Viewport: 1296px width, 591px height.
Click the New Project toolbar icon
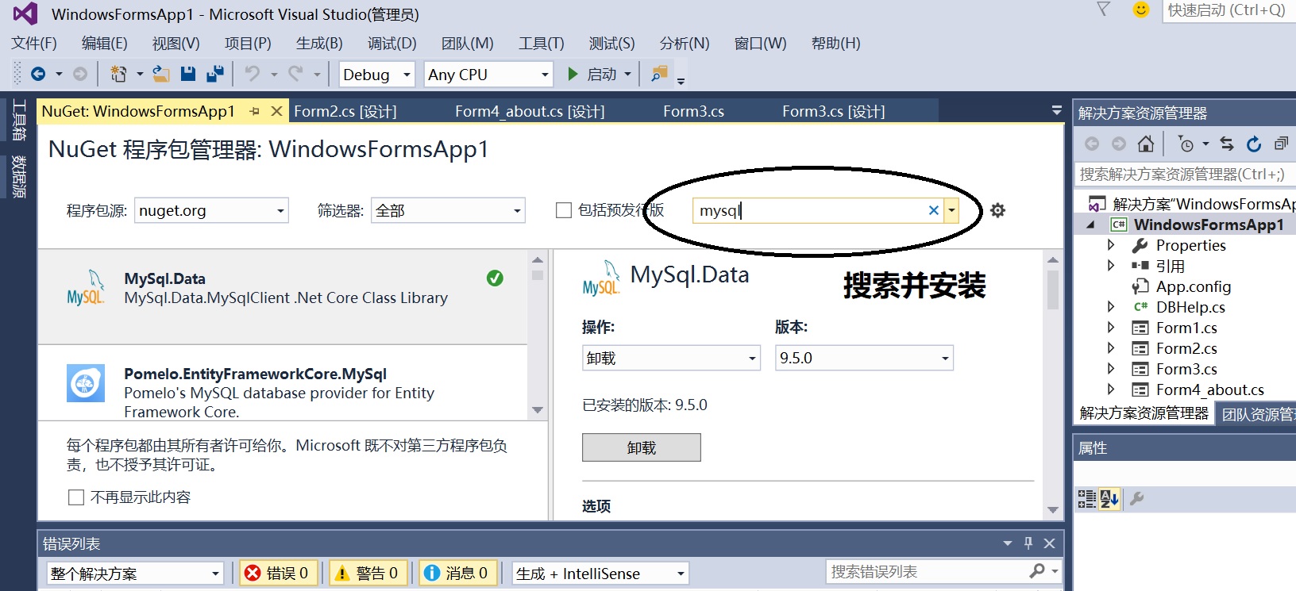[x=118, y=74]
